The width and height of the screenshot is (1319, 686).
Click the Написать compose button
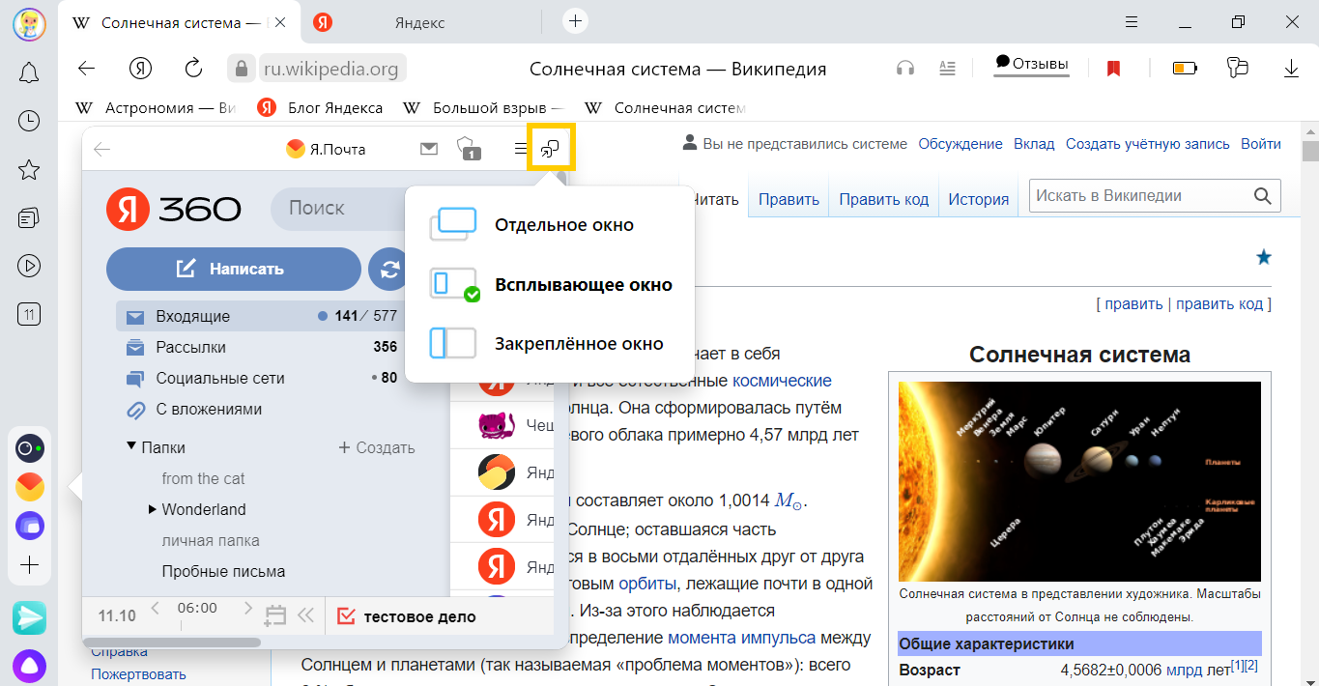click(x=233, y=269)
